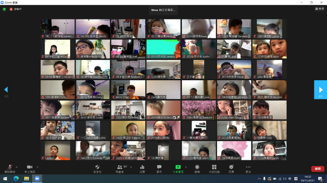Screen dimensions: 327x183
Task: Go to previous gallery page arrow
Action: 6,90
